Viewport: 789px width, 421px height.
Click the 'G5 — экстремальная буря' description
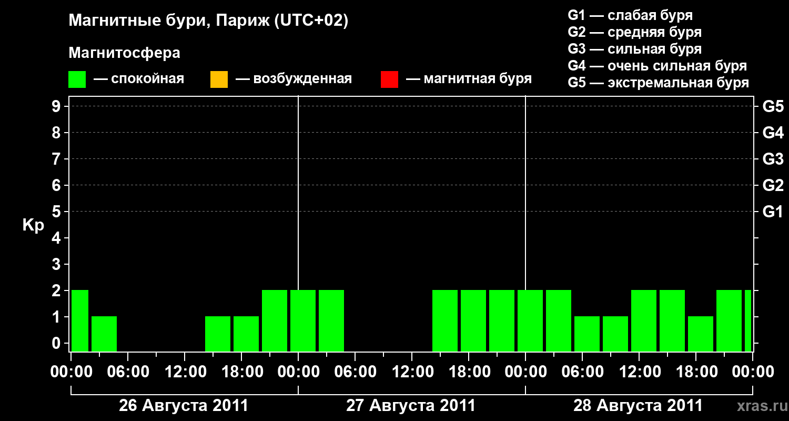(659, 83)
